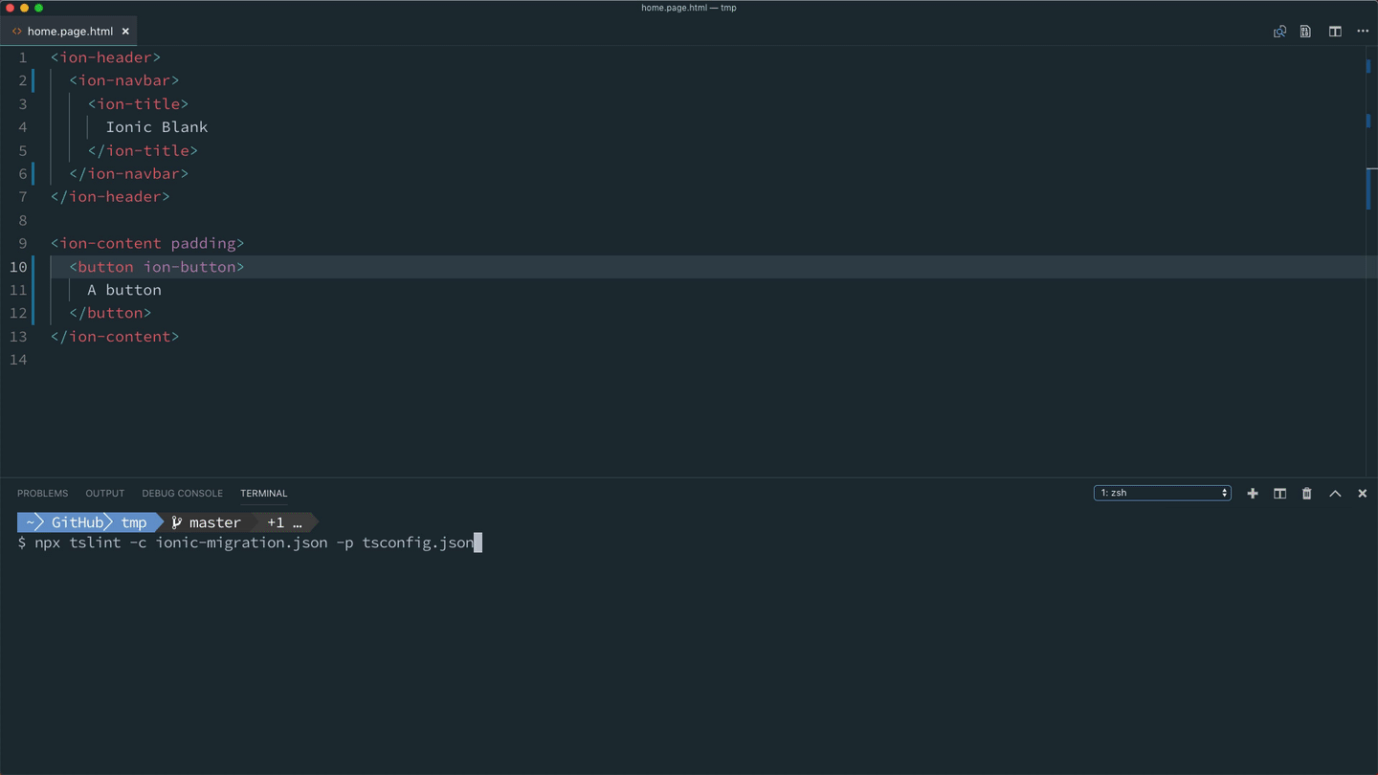Open the editor more actions ellipsis
1378x775 pixels.
tap(1363, 32)
